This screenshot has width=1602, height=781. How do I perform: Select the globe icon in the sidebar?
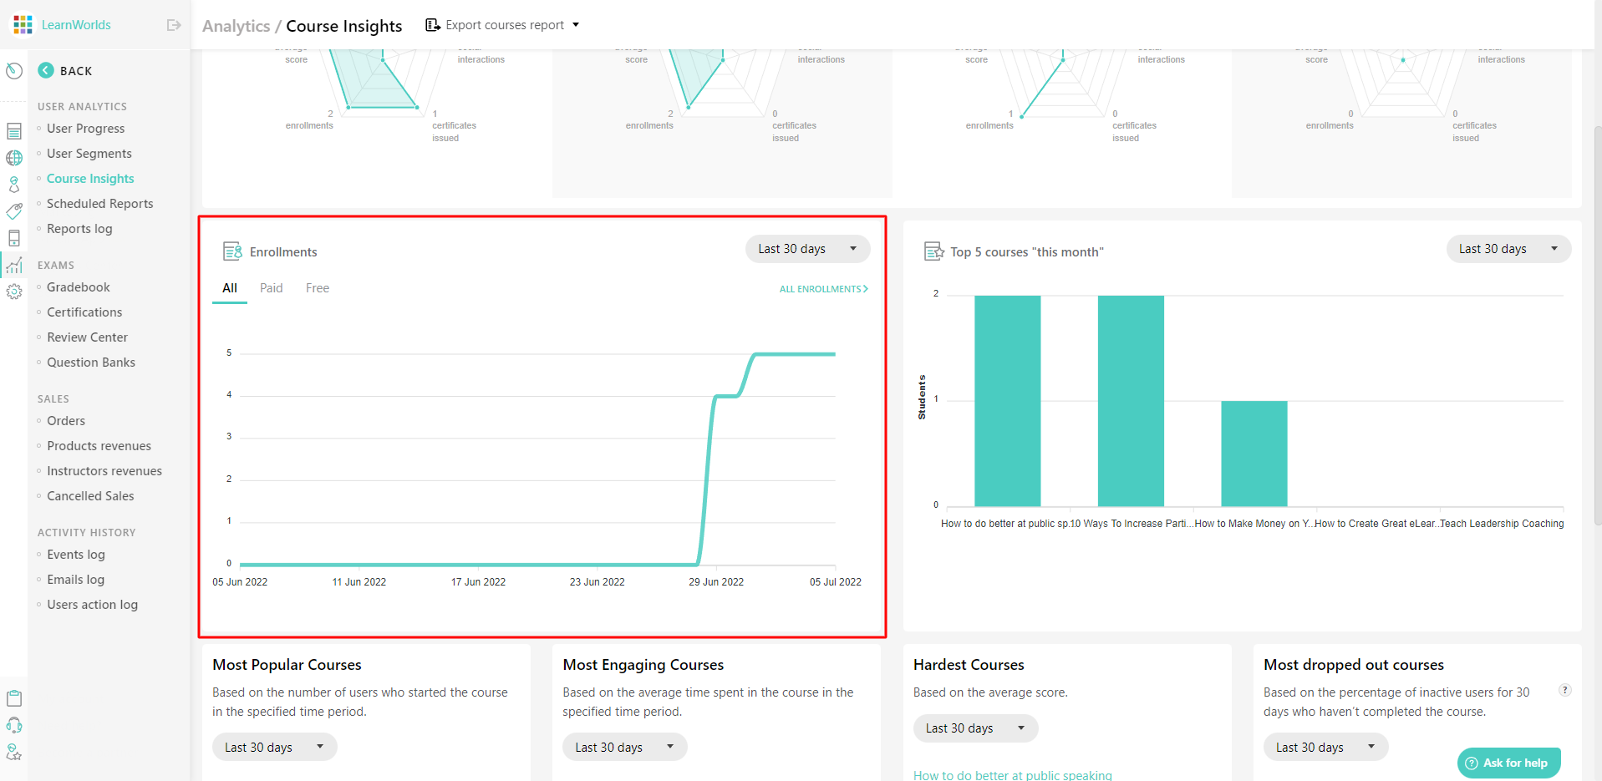click(x=14, y=158)
